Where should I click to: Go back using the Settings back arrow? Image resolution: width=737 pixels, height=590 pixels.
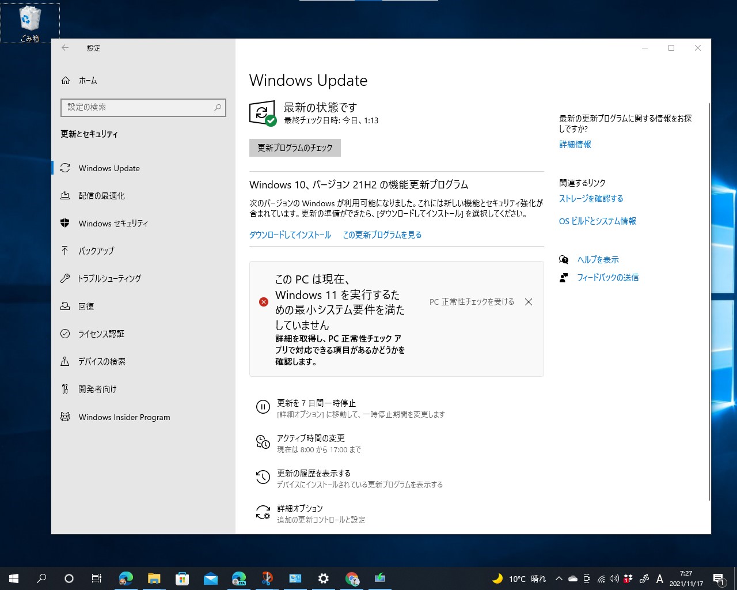[x=65, y=48]
